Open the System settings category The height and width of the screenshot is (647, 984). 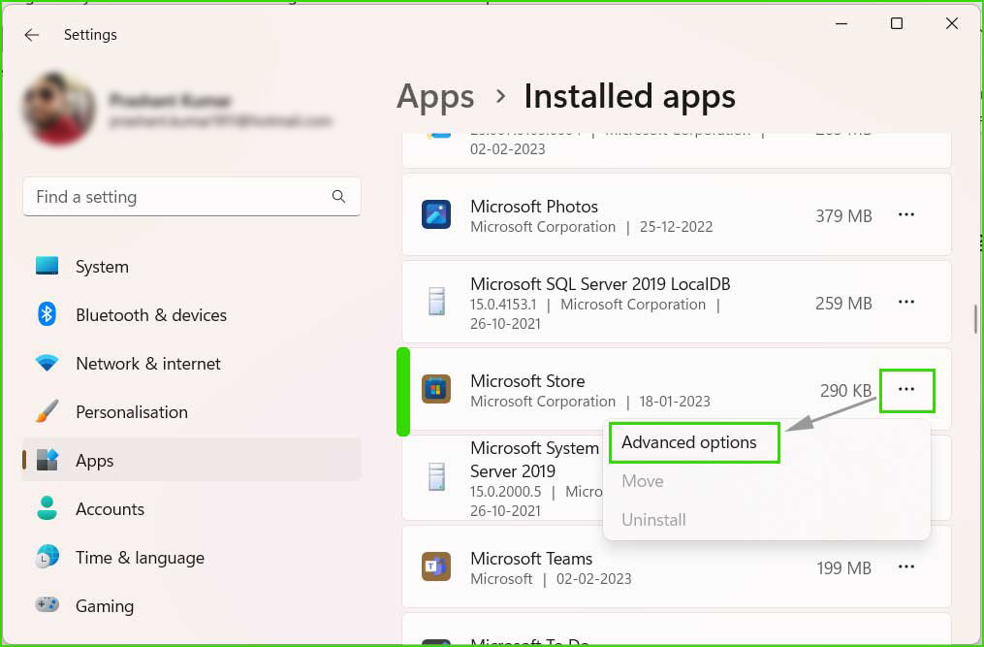click(191, 267)
